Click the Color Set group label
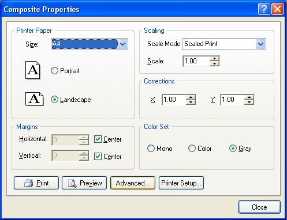Screen dimensions: 287x220 tap(156, 127)
